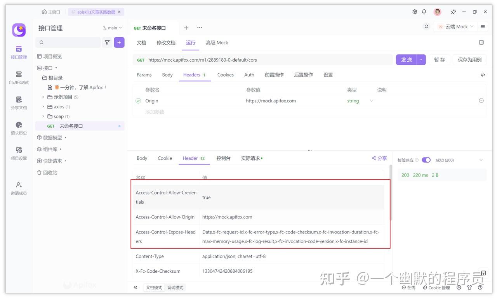Open the 发送 button dropdown arrow
This screenshot has width=497, height=298.
[x=421, y=60]
